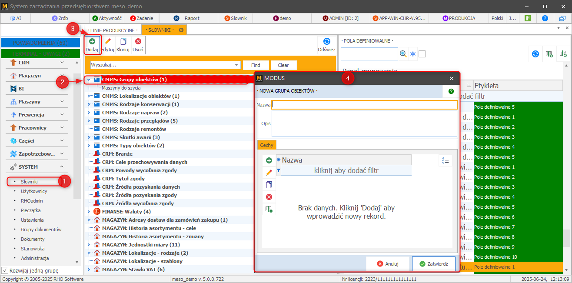This screenshot has height=283, width=572.
Task: Click the green help icon in dialog
Action: coord(451,91)
